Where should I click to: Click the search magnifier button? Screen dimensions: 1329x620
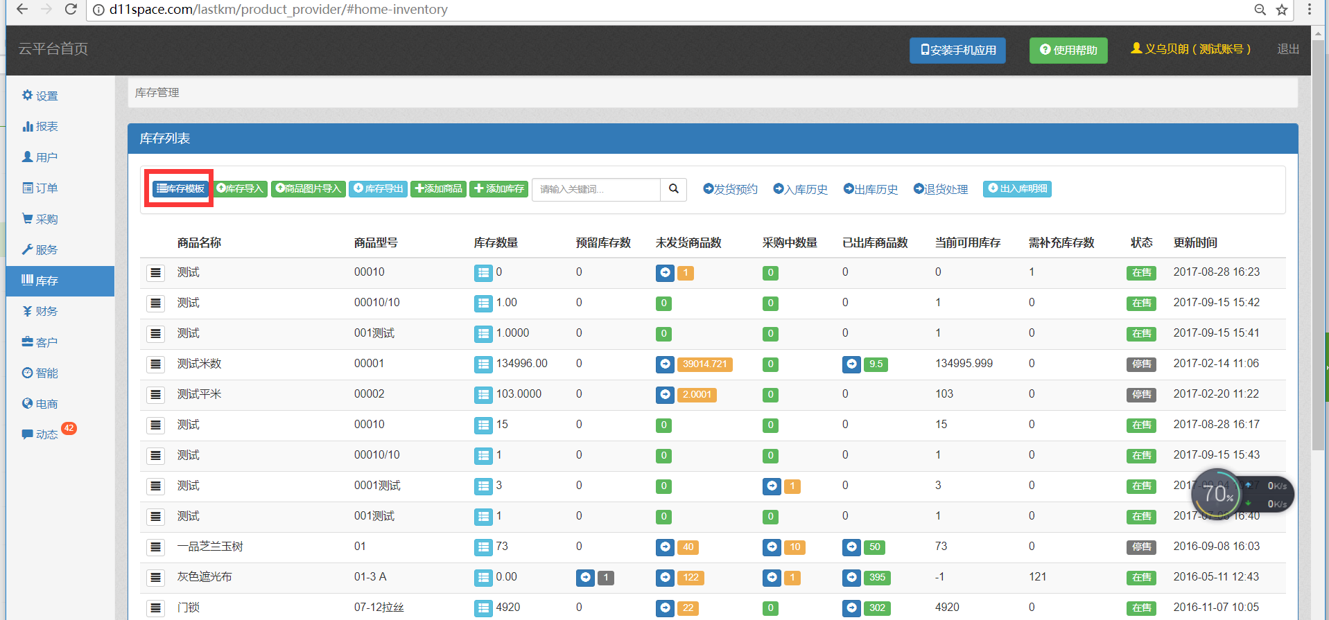[673, 189]
